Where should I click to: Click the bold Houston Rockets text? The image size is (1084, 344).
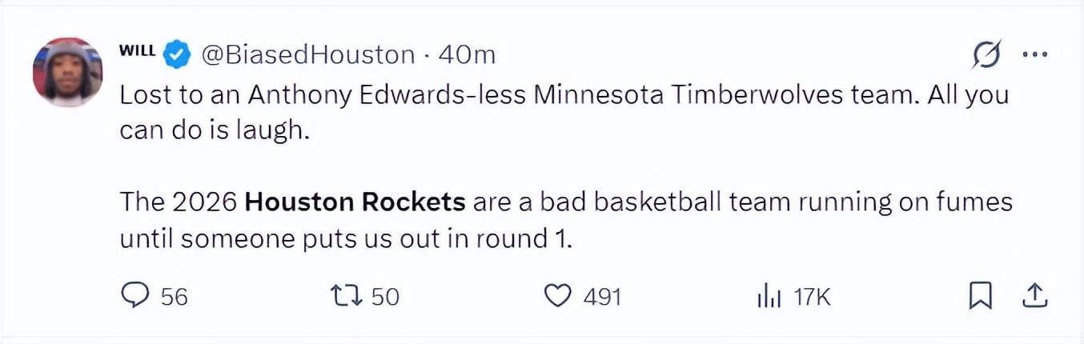click(355, 202)
